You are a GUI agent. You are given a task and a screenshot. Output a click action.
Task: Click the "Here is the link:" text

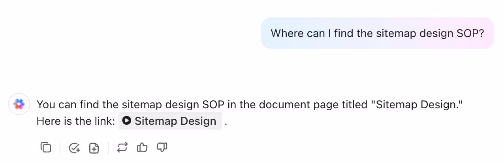click(x=76, y=121)
